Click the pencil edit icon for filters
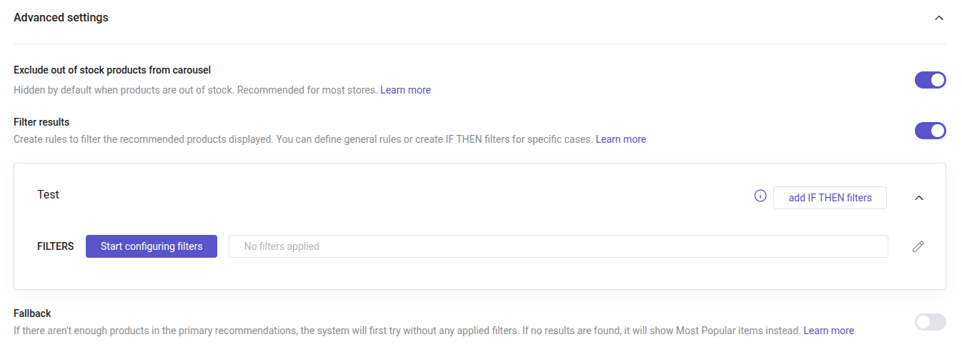962x347 pixels. coord(918,246)
